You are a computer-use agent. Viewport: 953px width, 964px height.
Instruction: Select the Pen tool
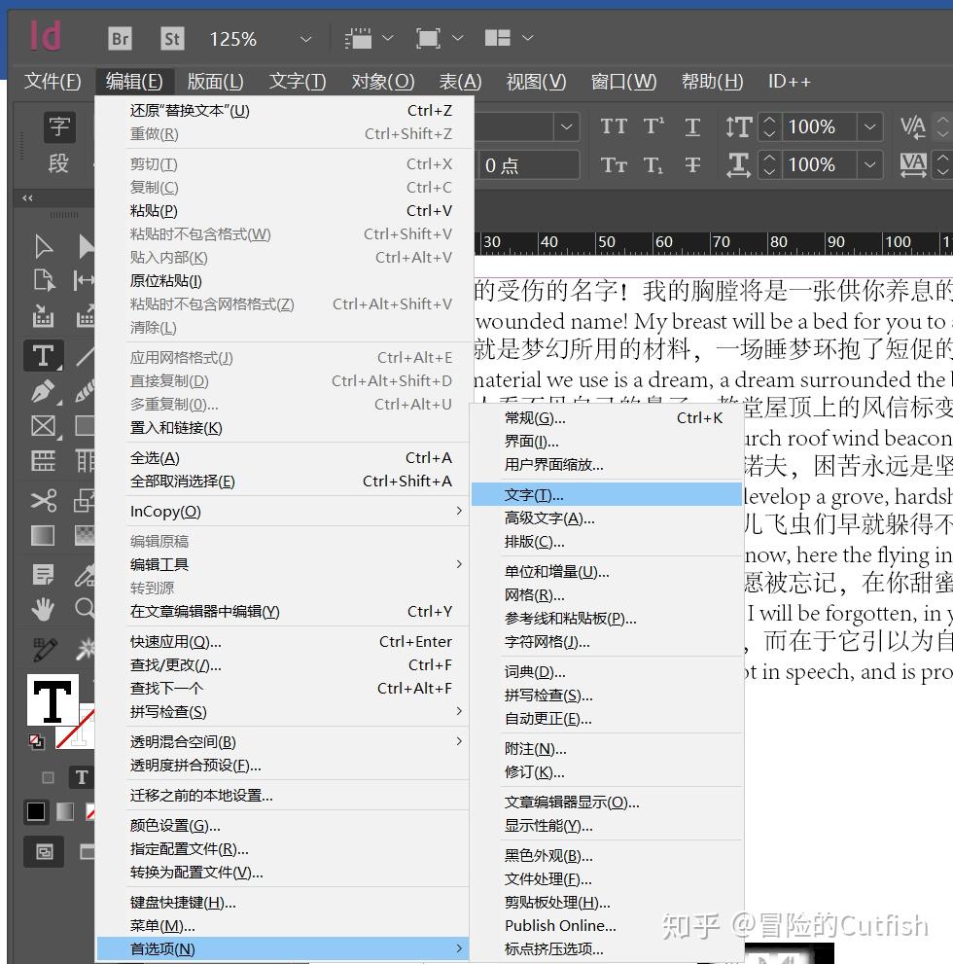coord(43,391)
